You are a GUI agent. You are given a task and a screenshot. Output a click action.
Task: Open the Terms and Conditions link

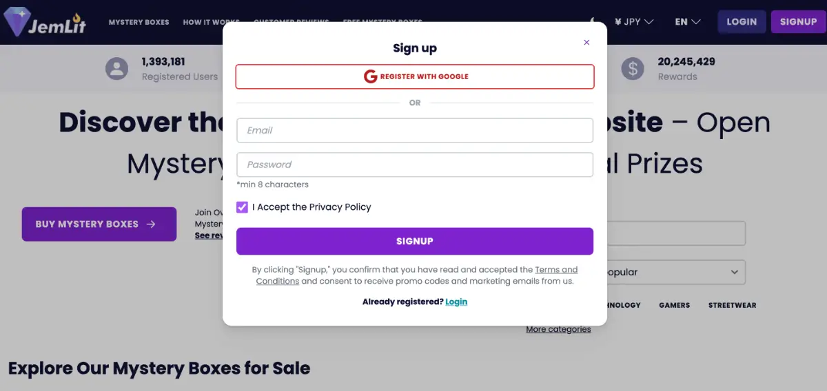pyautogui.click(x=417, y=275)
